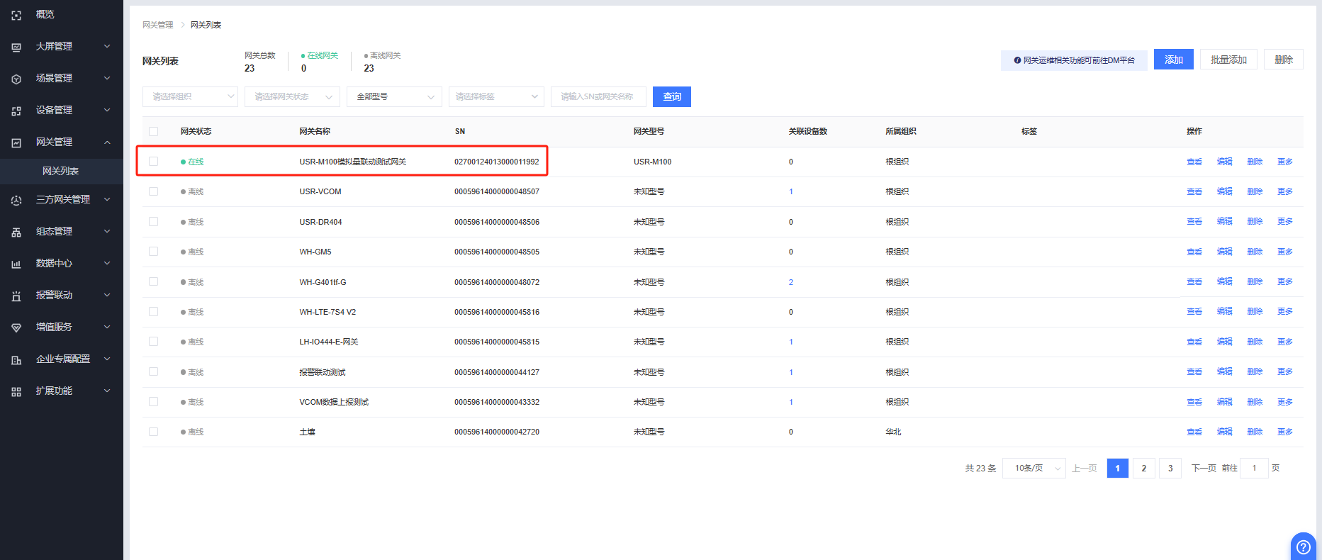Click the 场景管理 cube icon
1322x560 pixels.
[x=16, y=79]
